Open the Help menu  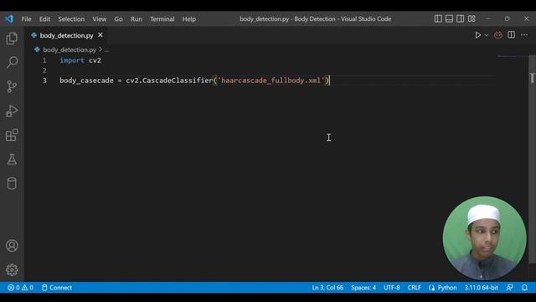(x=188, y=19)
